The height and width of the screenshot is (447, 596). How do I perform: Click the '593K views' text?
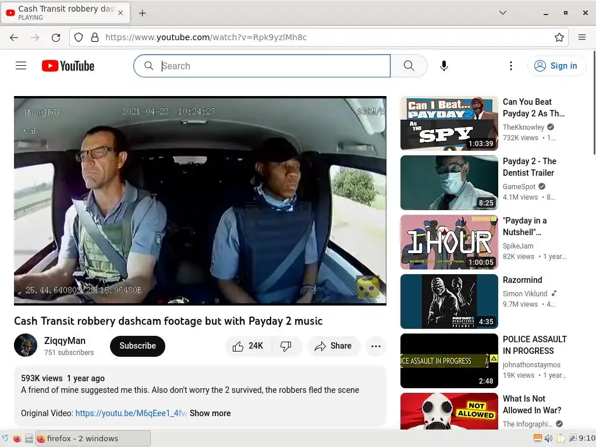point(42,378)
